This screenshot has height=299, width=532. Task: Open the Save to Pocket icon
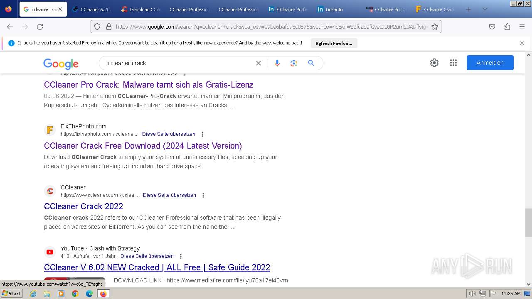pos(492,27)
